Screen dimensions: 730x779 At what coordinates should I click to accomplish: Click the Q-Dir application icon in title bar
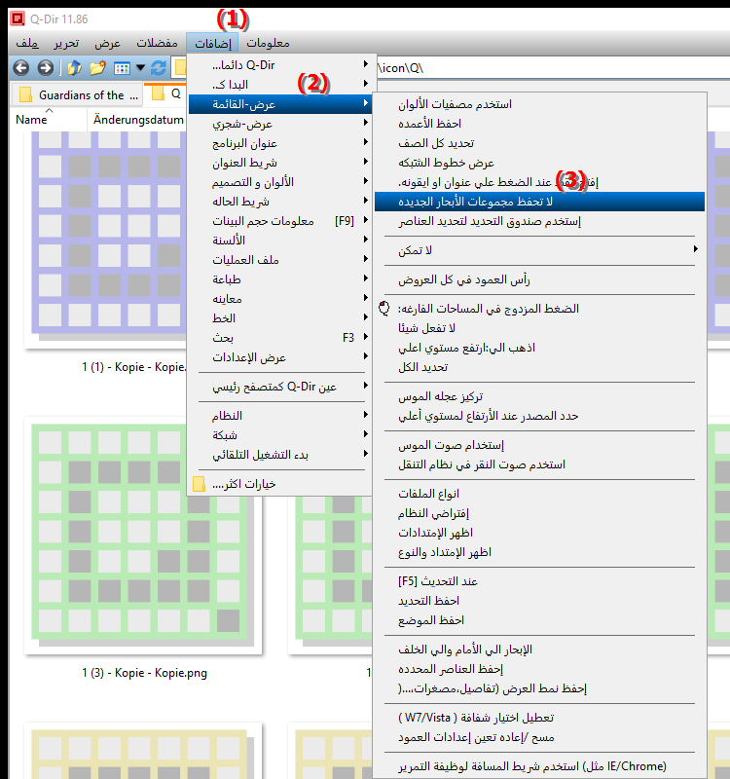click(x=18, y=19)
